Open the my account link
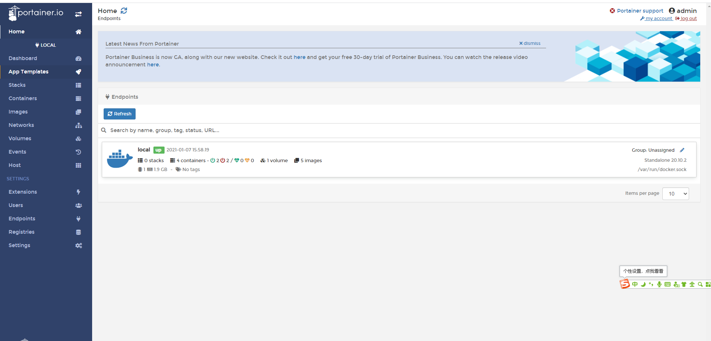This screenshot has height=341, width=711. pyautogui.click(x=656, y=19)
